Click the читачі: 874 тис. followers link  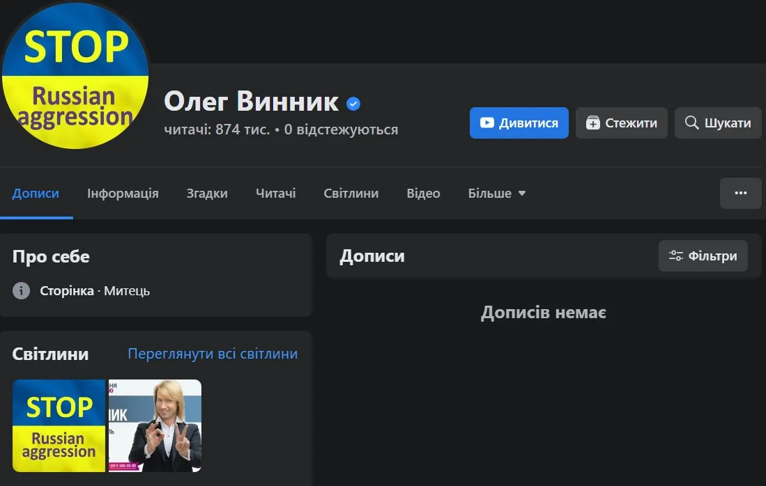pos(217,130)
